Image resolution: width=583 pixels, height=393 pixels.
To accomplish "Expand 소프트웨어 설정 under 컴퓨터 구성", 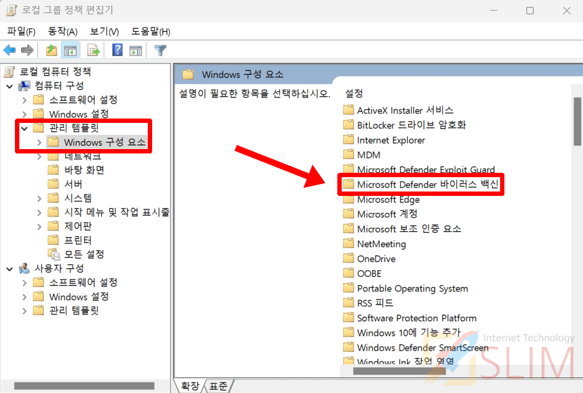I will coord(24,100).
